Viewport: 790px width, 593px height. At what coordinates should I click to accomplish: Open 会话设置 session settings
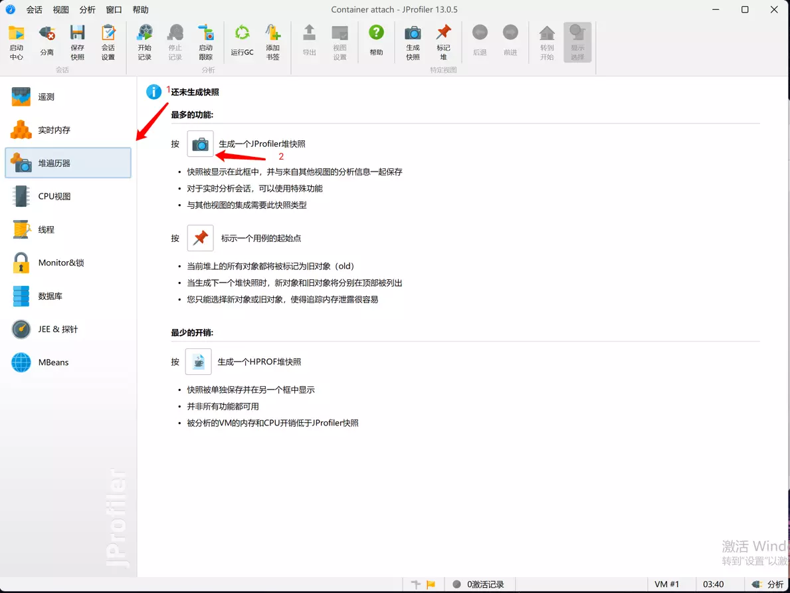point(108,42)
